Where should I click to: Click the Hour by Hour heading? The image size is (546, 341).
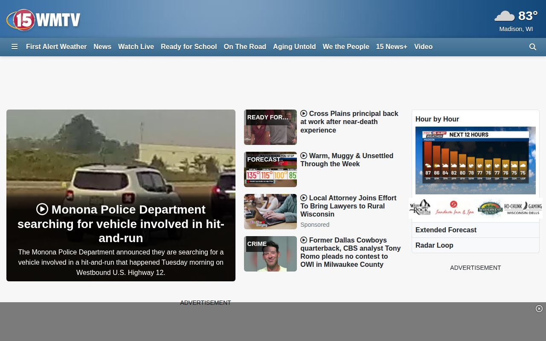point(437,119)
